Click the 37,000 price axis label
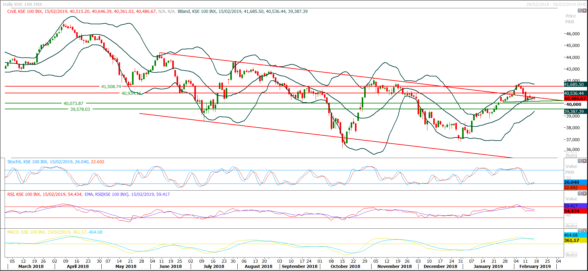The width and height of the screenshot is (588, 271). (x=573, y=140)
